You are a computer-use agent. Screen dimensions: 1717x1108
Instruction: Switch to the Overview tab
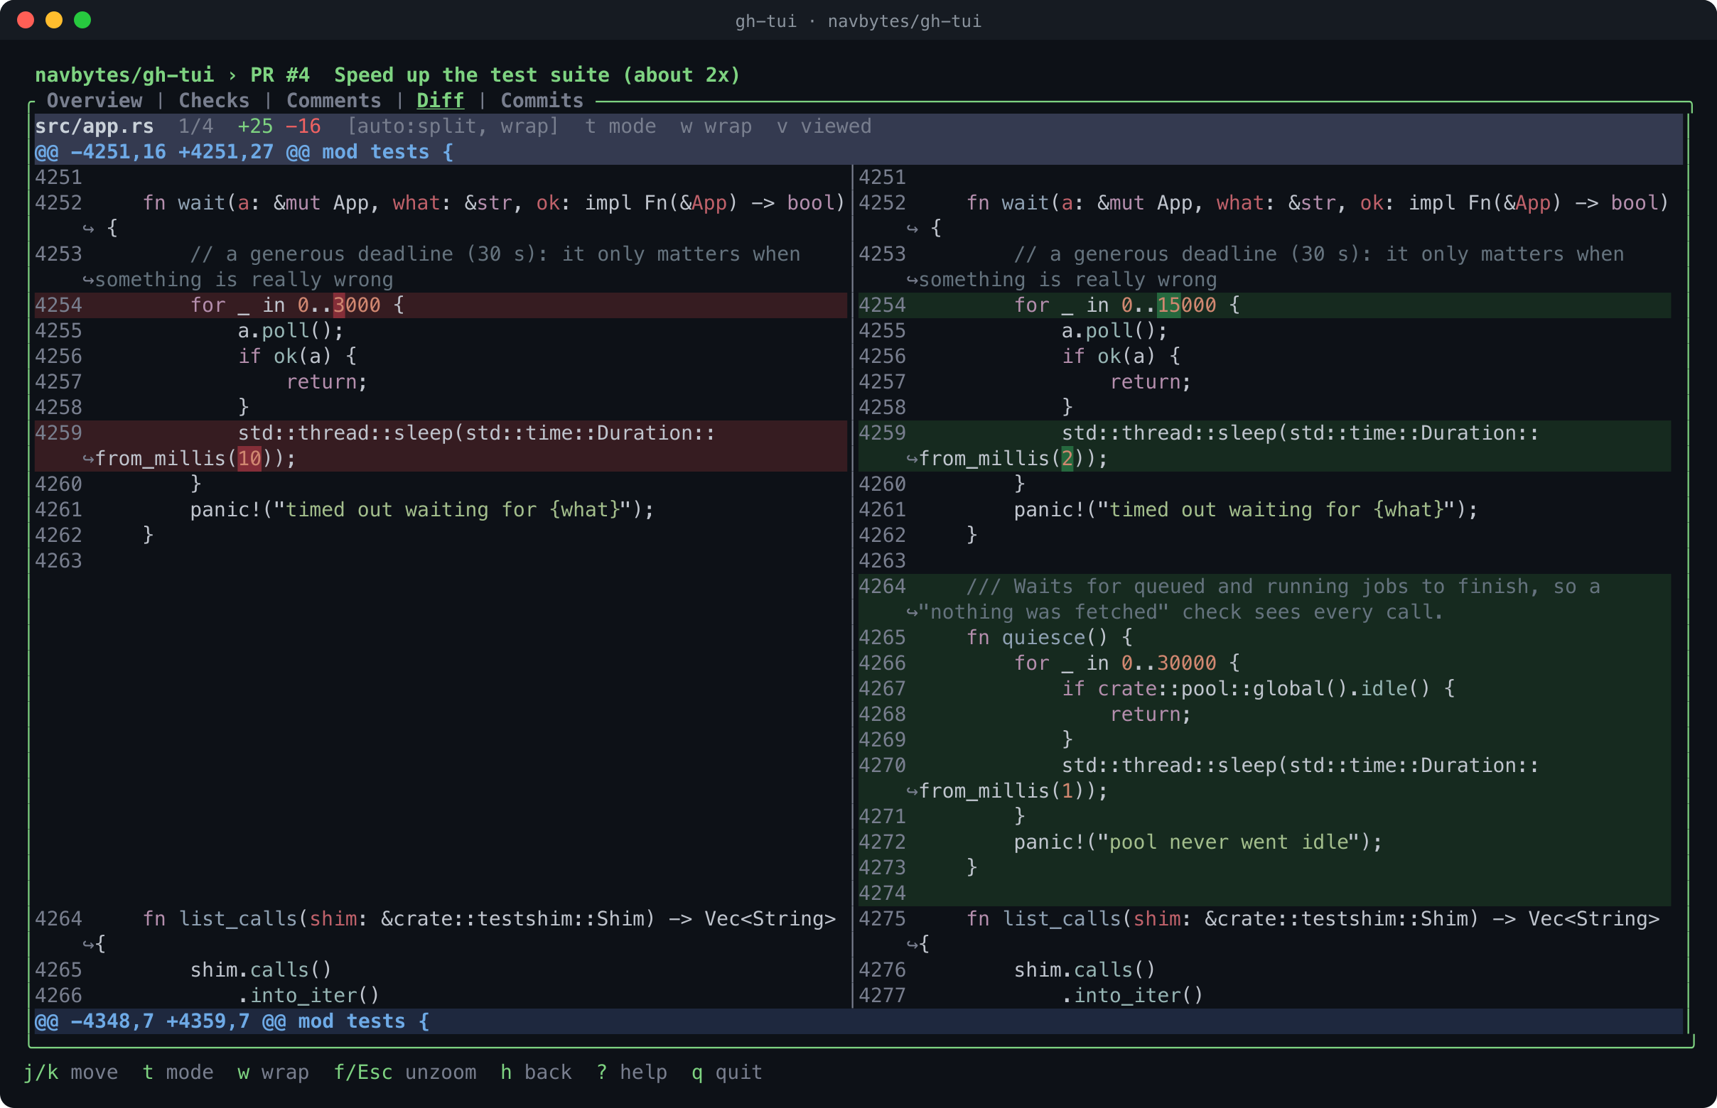click(x=95, y=101)
